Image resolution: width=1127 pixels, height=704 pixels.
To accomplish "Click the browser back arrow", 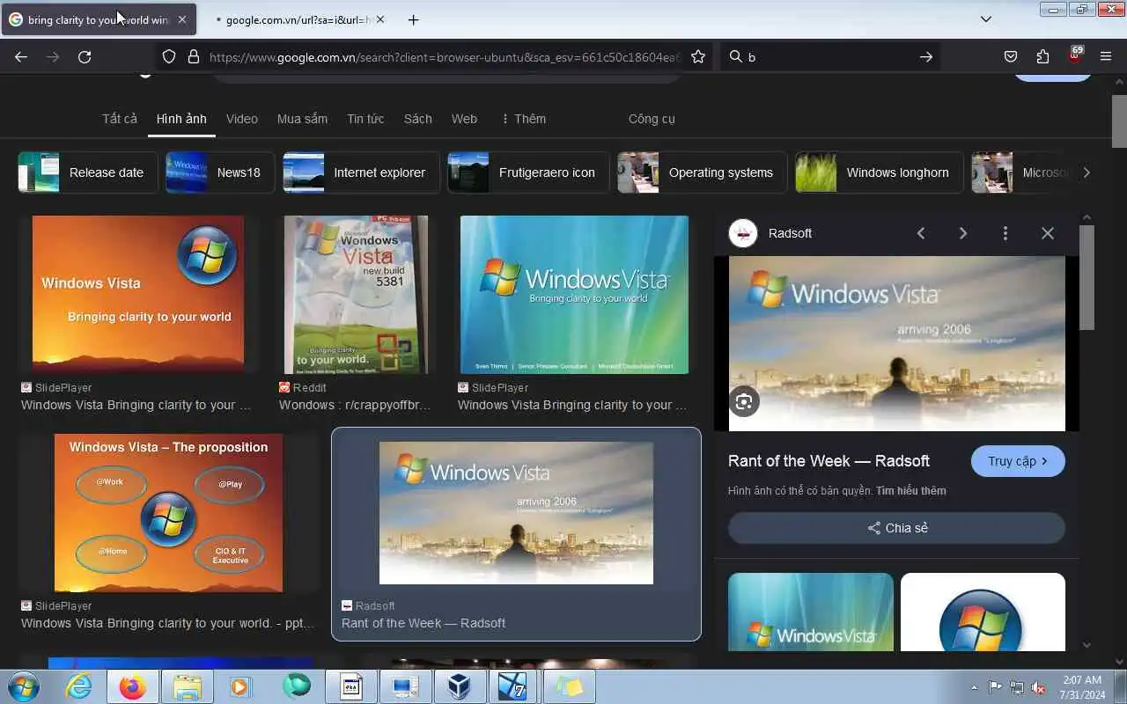I will tap(21, 56).
